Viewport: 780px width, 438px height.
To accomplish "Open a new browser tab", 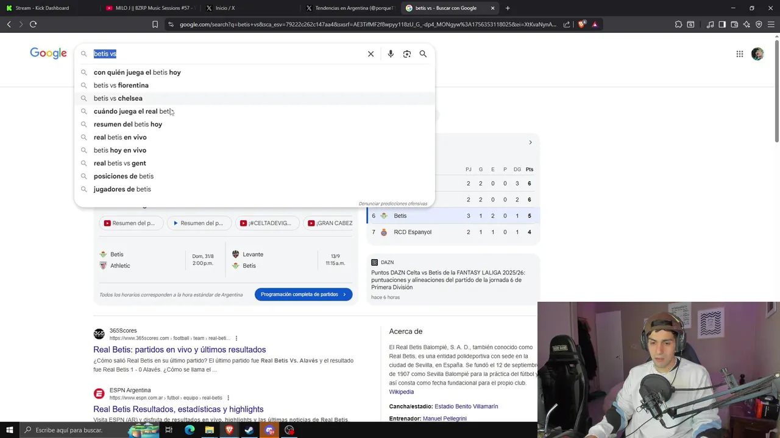I will point(508,8).
